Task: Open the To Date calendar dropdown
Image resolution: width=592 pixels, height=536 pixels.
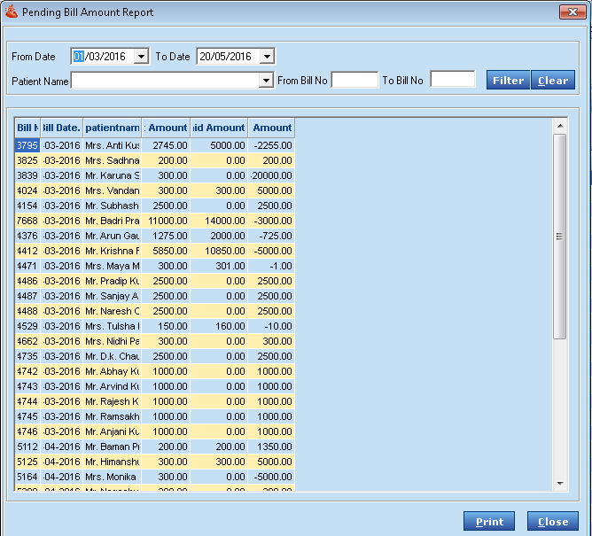Action: [x=267, y=57]
